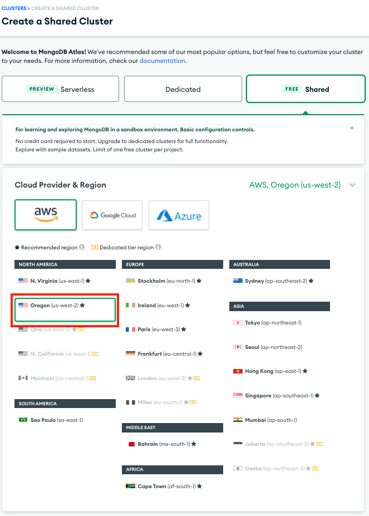Click the Brazil flag next to Sao Paulo
369x516 pixels.
pyautogui.click(x=23, y=420)
